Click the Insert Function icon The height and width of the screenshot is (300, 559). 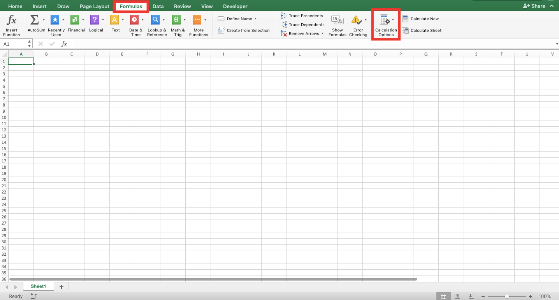(x=11, y=20)
